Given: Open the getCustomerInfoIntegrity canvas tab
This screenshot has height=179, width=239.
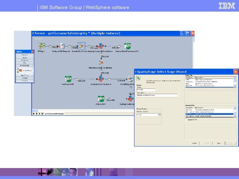Looking at the screenshot, I should [54, 114].
